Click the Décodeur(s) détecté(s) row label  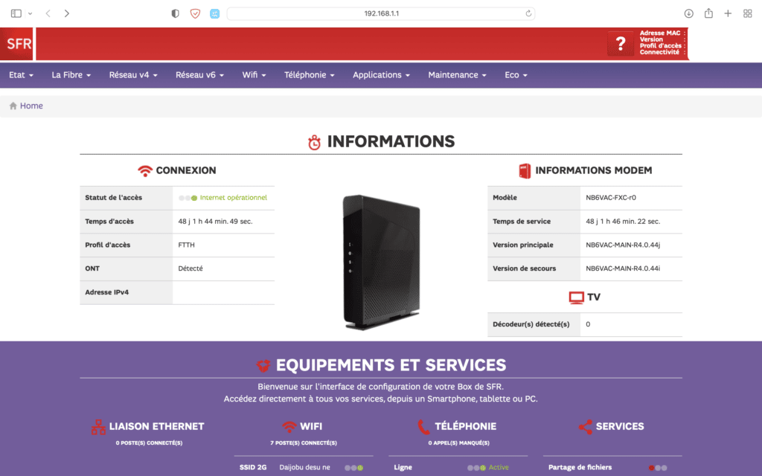[x=531, y=324]
